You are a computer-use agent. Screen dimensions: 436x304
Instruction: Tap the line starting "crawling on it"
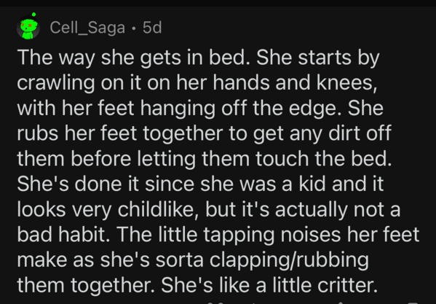coord(197,84)
